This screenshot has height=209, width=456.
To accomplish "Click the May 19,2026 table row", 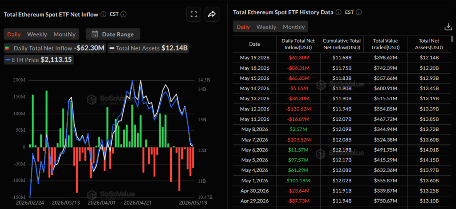I will 342,57.
